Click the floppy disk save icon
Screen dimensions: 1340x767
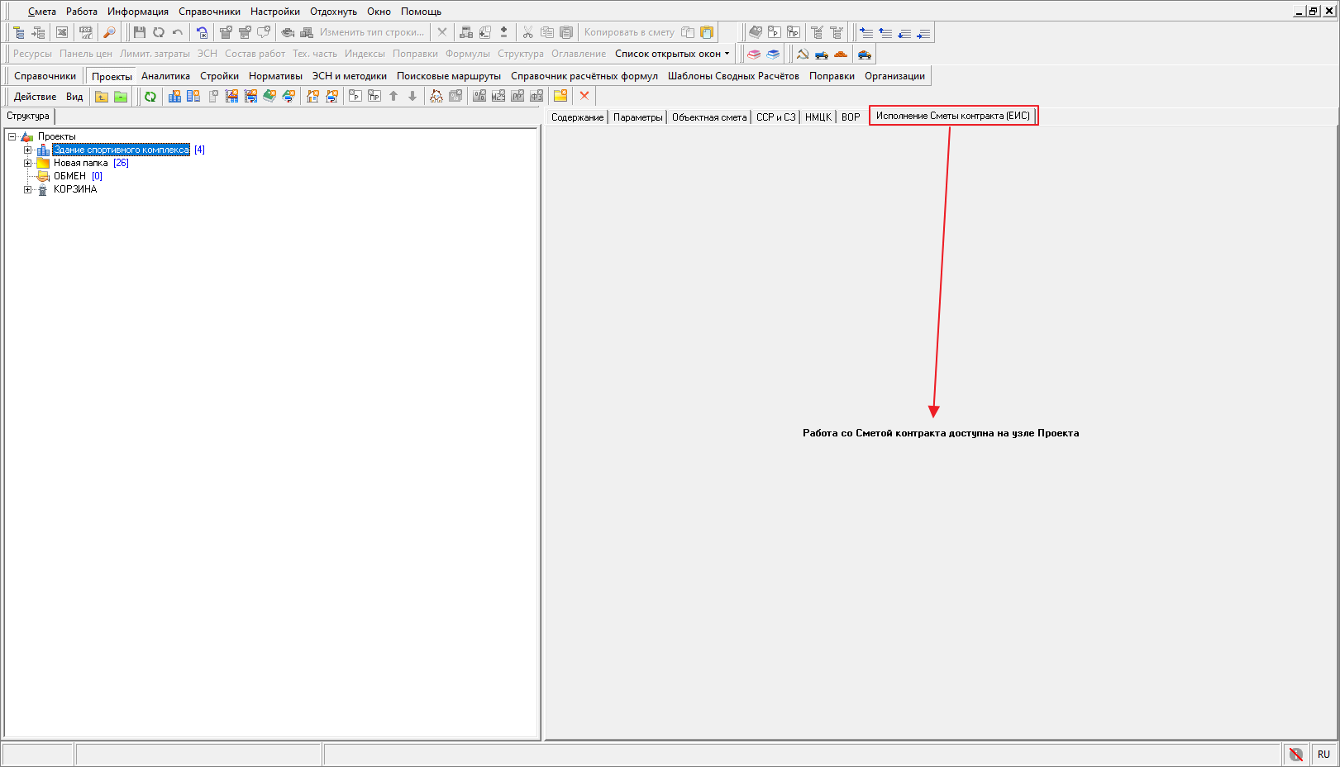pyautogui.click(x=140, y=32)
